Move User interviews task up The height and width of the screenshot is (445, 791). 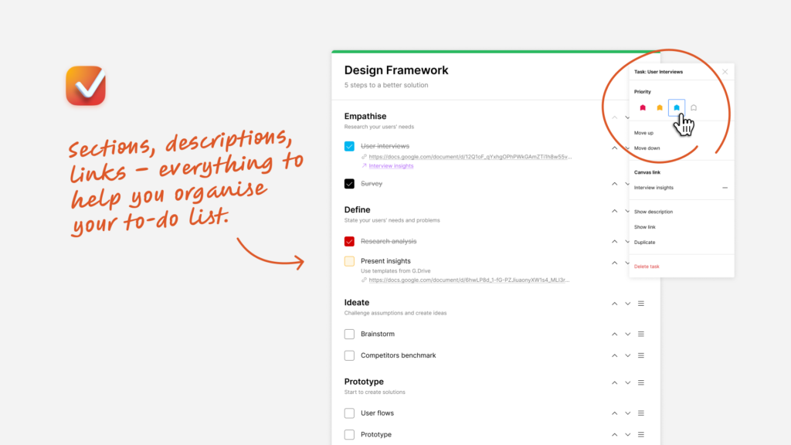614,148
